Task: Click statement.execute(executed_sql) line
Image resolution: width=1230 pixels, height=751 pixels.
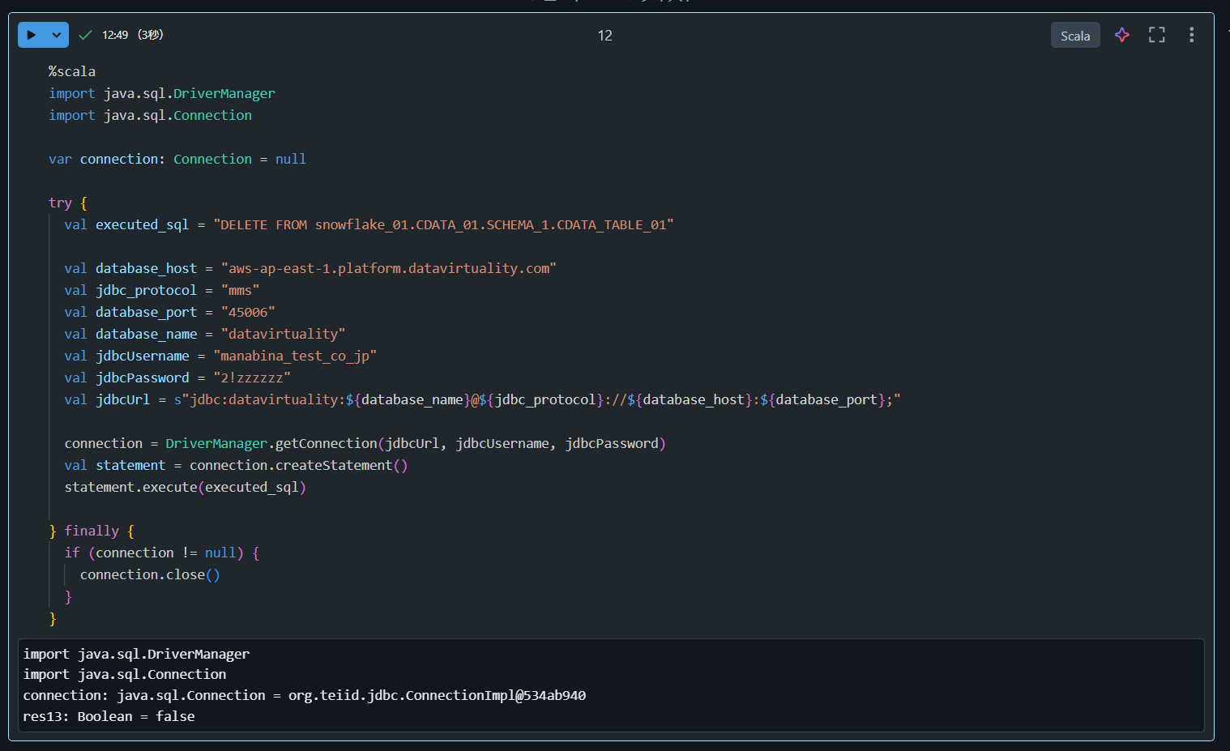Action: (x=186, y=487)
